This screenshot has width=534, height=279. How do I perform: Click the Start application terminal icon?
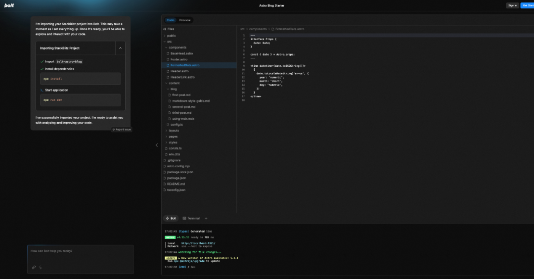click(42, 90)
